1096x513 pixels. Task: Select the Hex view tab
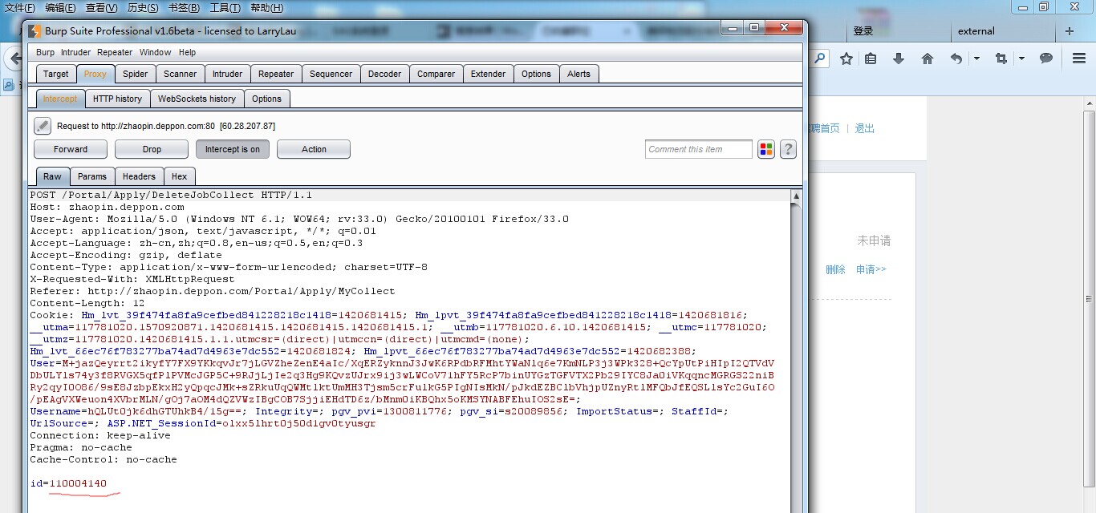coord(179,176)
